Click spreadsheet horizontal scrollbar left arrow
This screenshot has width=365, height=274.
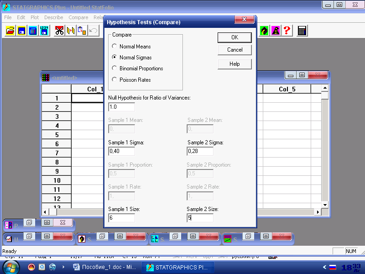[45, 212]
